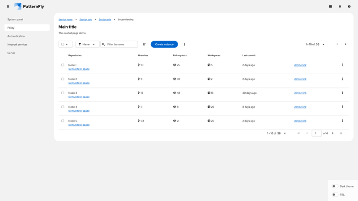Click the Repositories column header

[75, 55]
